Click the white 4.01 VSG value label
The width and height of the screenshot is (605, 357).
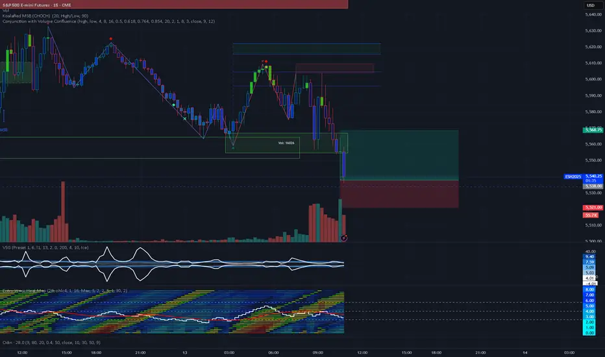coord(589,278)
